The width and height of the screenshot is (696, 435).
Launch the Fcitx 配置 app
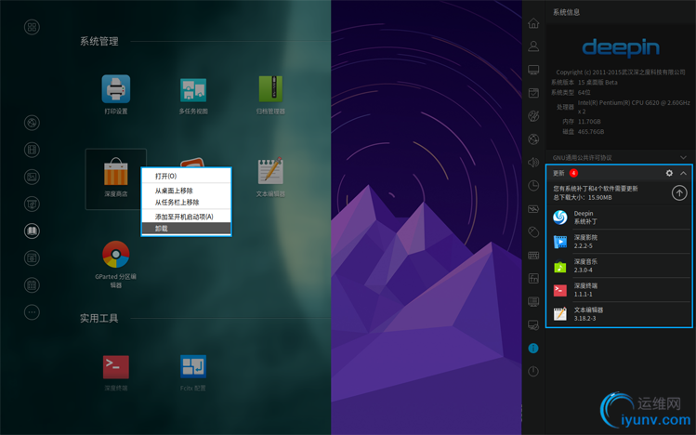click(193, 366)
